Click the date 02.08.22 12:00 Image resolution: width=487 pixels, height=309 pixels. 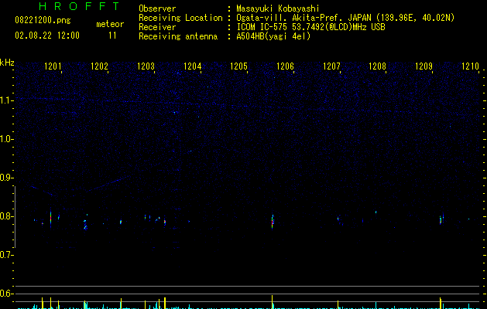[x=47, y=36]
